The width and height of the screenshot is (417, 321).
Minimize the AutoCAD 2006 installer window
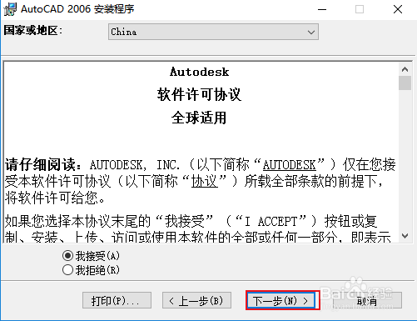pos(322,9)
